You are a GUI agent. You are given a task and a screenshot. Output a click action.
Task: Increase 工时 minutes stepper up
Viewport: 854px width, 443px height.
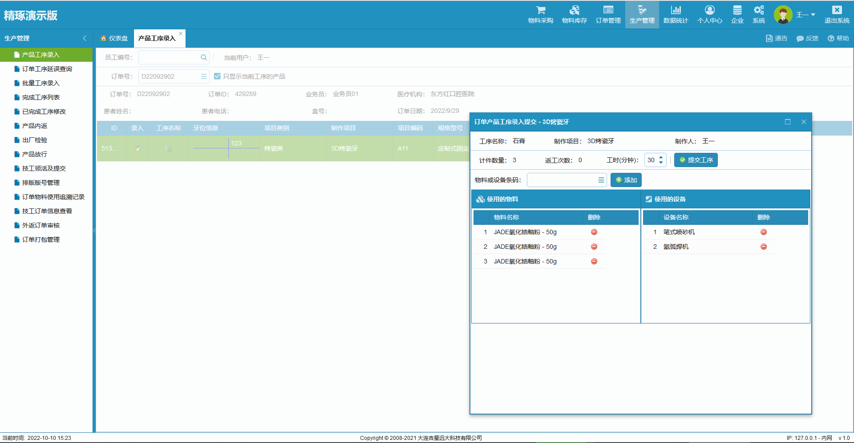pyautogui.click(x=661, y=157)
